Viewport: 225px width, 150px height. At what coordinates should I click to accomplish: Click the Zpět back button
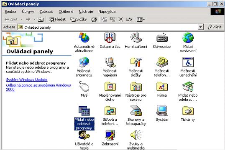11,19
